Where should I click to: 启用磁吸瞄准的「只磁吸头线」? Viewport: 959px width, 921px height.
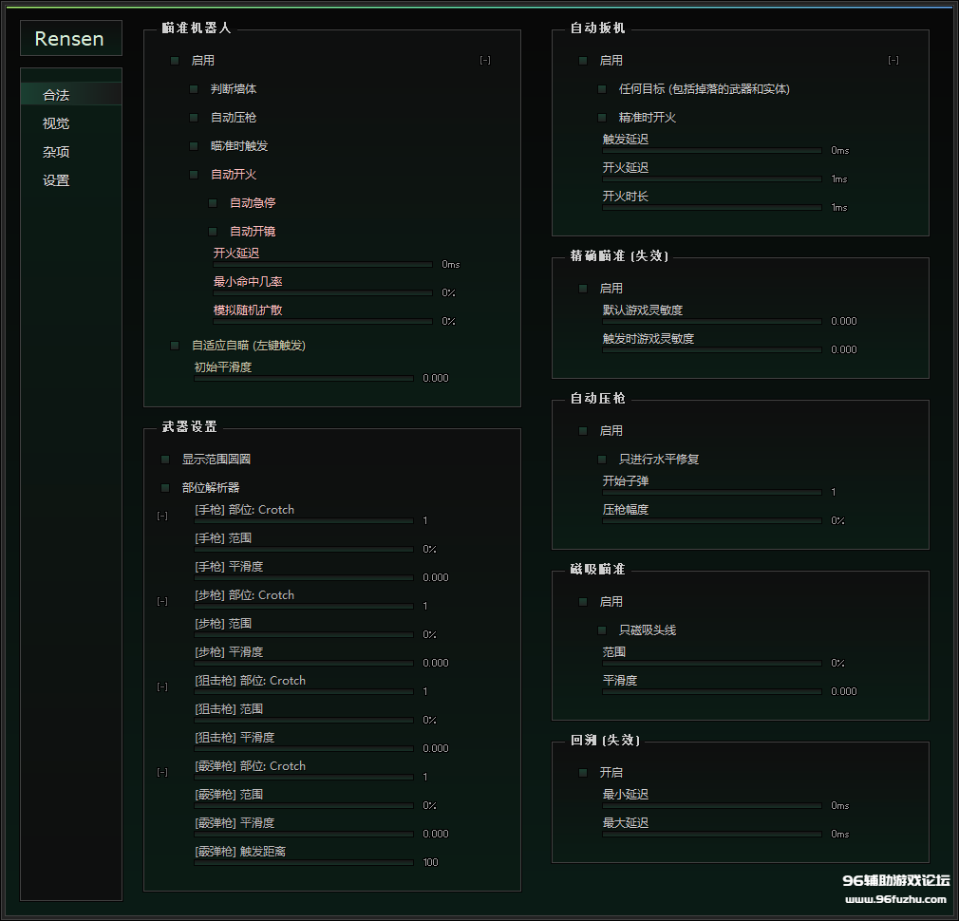(601, 630)
